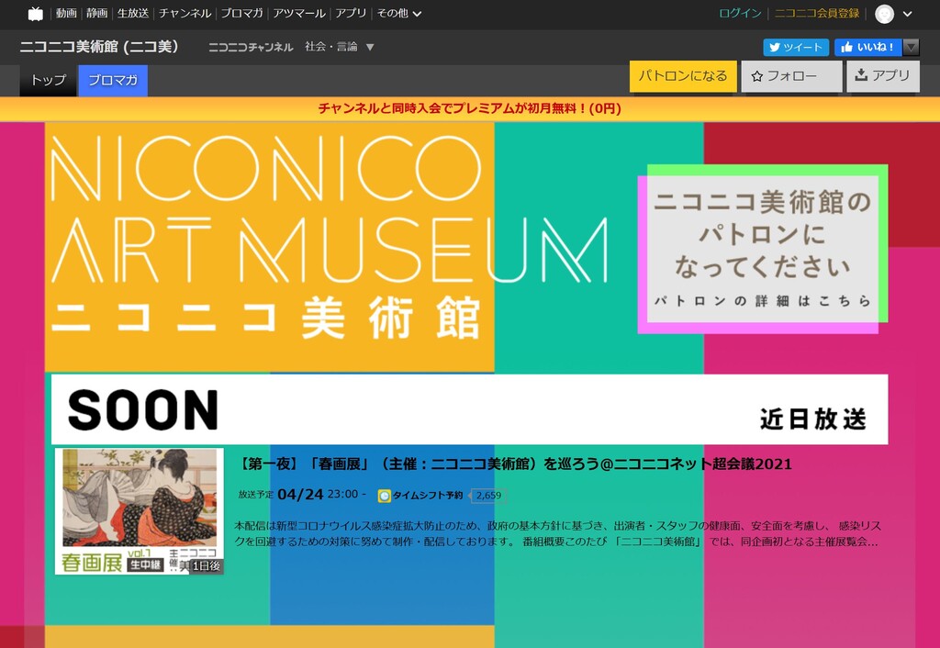Open ブロマガ in top navigation bar
940x648 pixels.
[242, 13]
